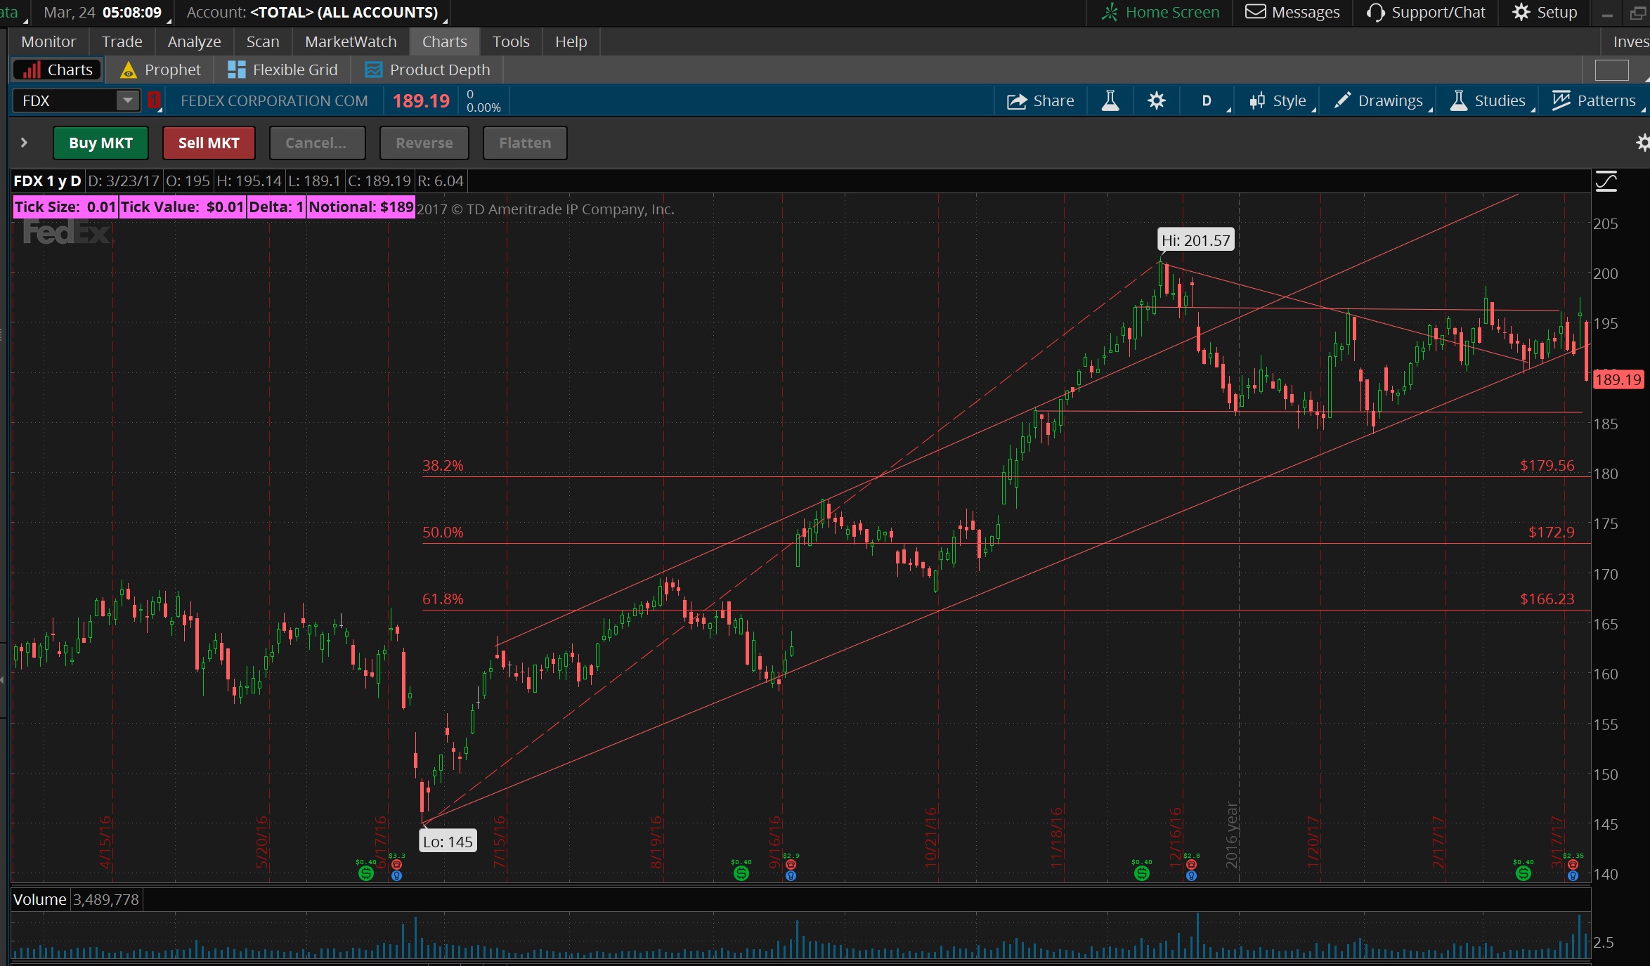Launch the Prophet charting tool
This screenshot has width=1650, height=966.
click(x=160, y=70)
